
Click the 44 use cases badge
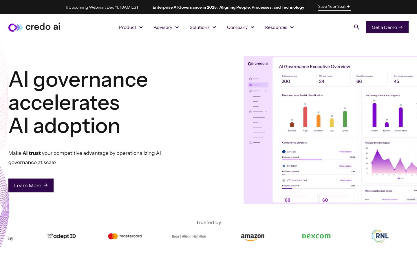pyautogui.click(x=345, y=152)
